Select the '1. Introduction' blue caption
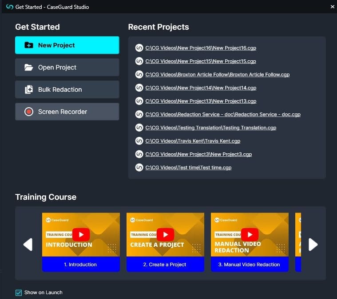This screenshot has height=299, width=337. (81, 264)
